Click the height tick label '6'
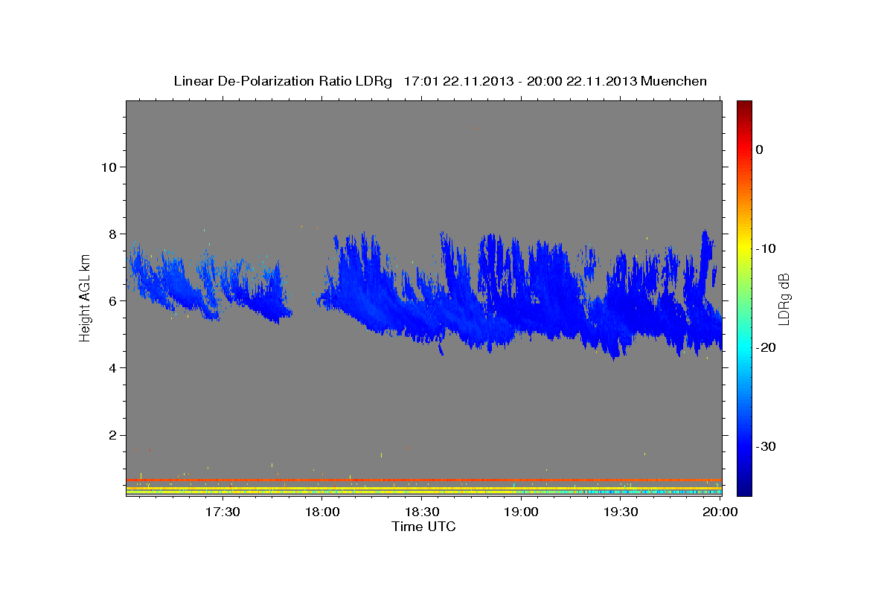The width and height of the screenshot is (893, 595). (x=111, y=300)
